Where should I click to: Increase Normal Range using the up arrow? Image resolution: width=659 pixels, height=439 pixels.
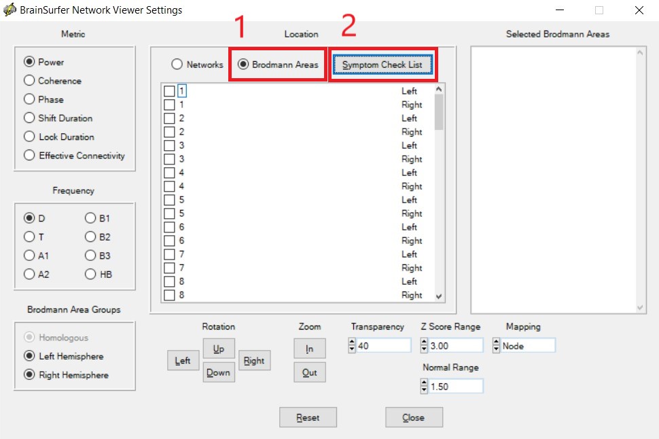point(424,383)
